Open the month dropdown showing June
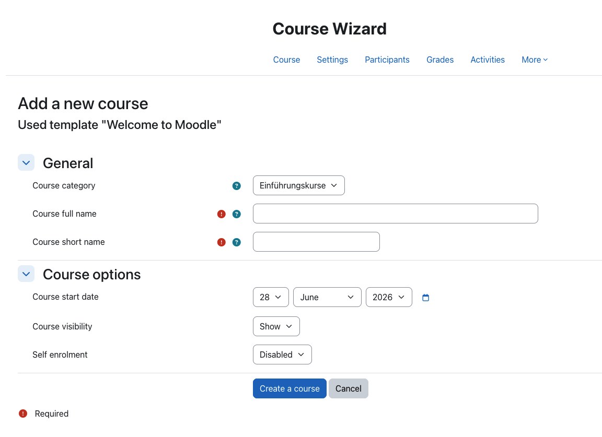Viewport: 602px width, 437px height. [x=327, y=297]
